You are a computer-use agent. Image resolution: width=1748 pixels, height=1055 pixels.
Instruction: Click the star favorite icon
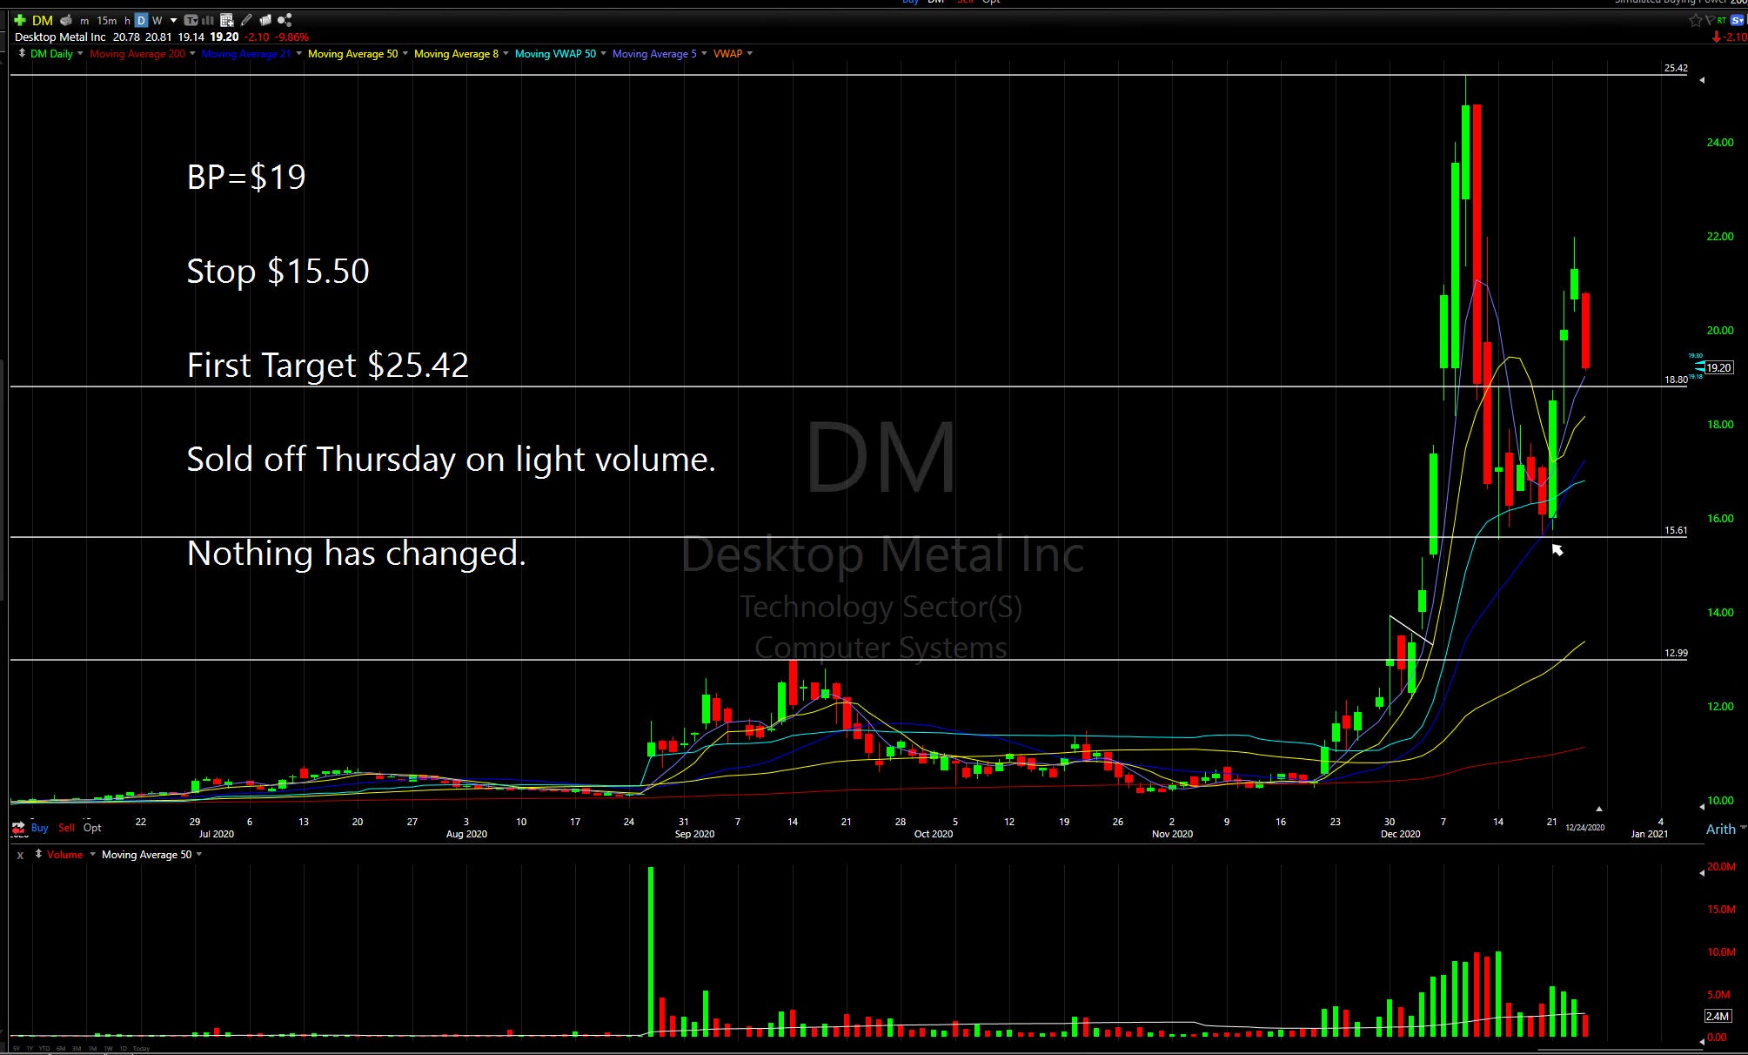[1696, 20]
